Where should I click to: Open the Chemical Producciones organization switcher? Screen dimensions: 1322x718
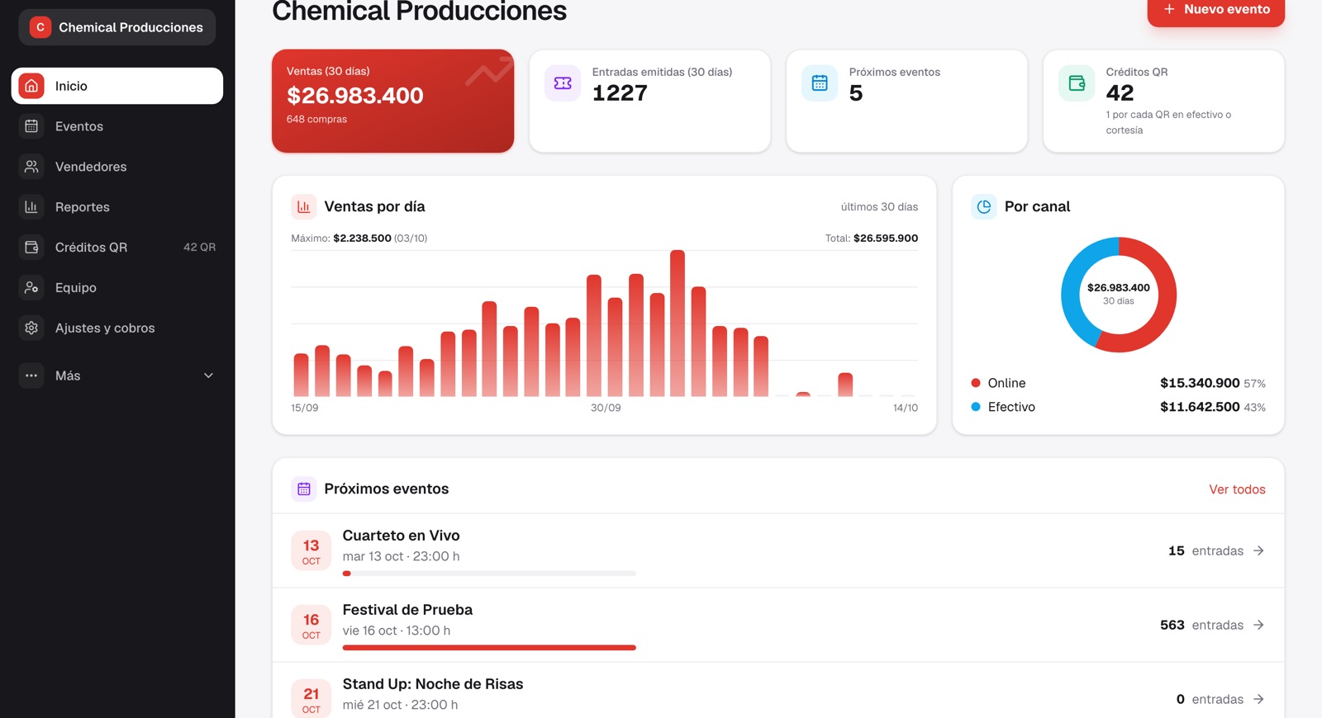click(x=117, y=27)
